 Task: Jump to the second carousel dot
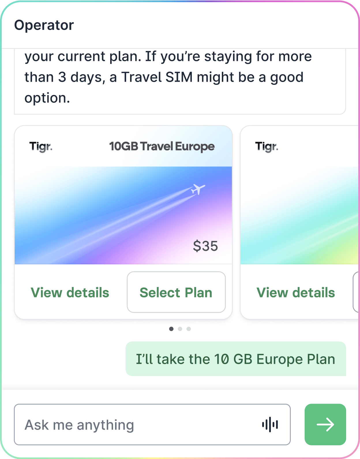tap(180, 329)
